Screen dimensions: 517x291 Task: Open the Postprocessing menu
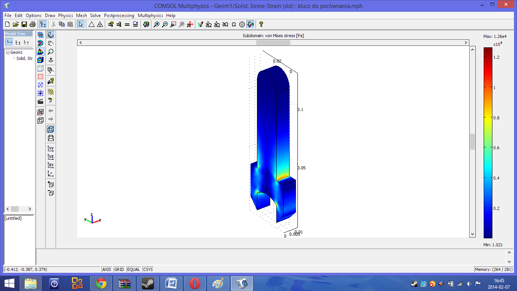coord(119,16)
